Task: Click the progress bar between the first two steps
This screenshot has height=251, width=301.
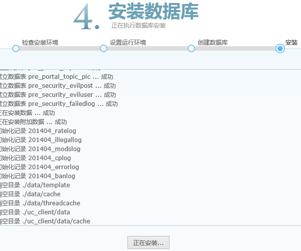Action: [59, 48]
